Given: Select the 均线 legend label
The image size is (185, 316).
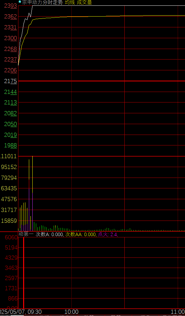Looking at the screenshot, I should [70, 3].
